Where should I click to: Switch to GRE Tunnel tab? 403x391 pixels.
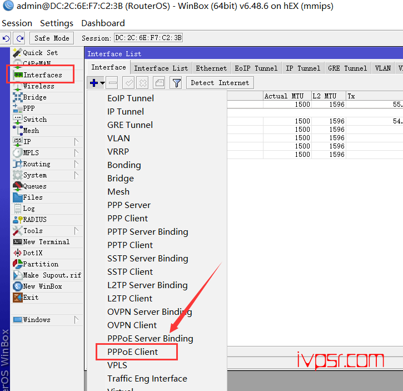click(x=347, y=68)
